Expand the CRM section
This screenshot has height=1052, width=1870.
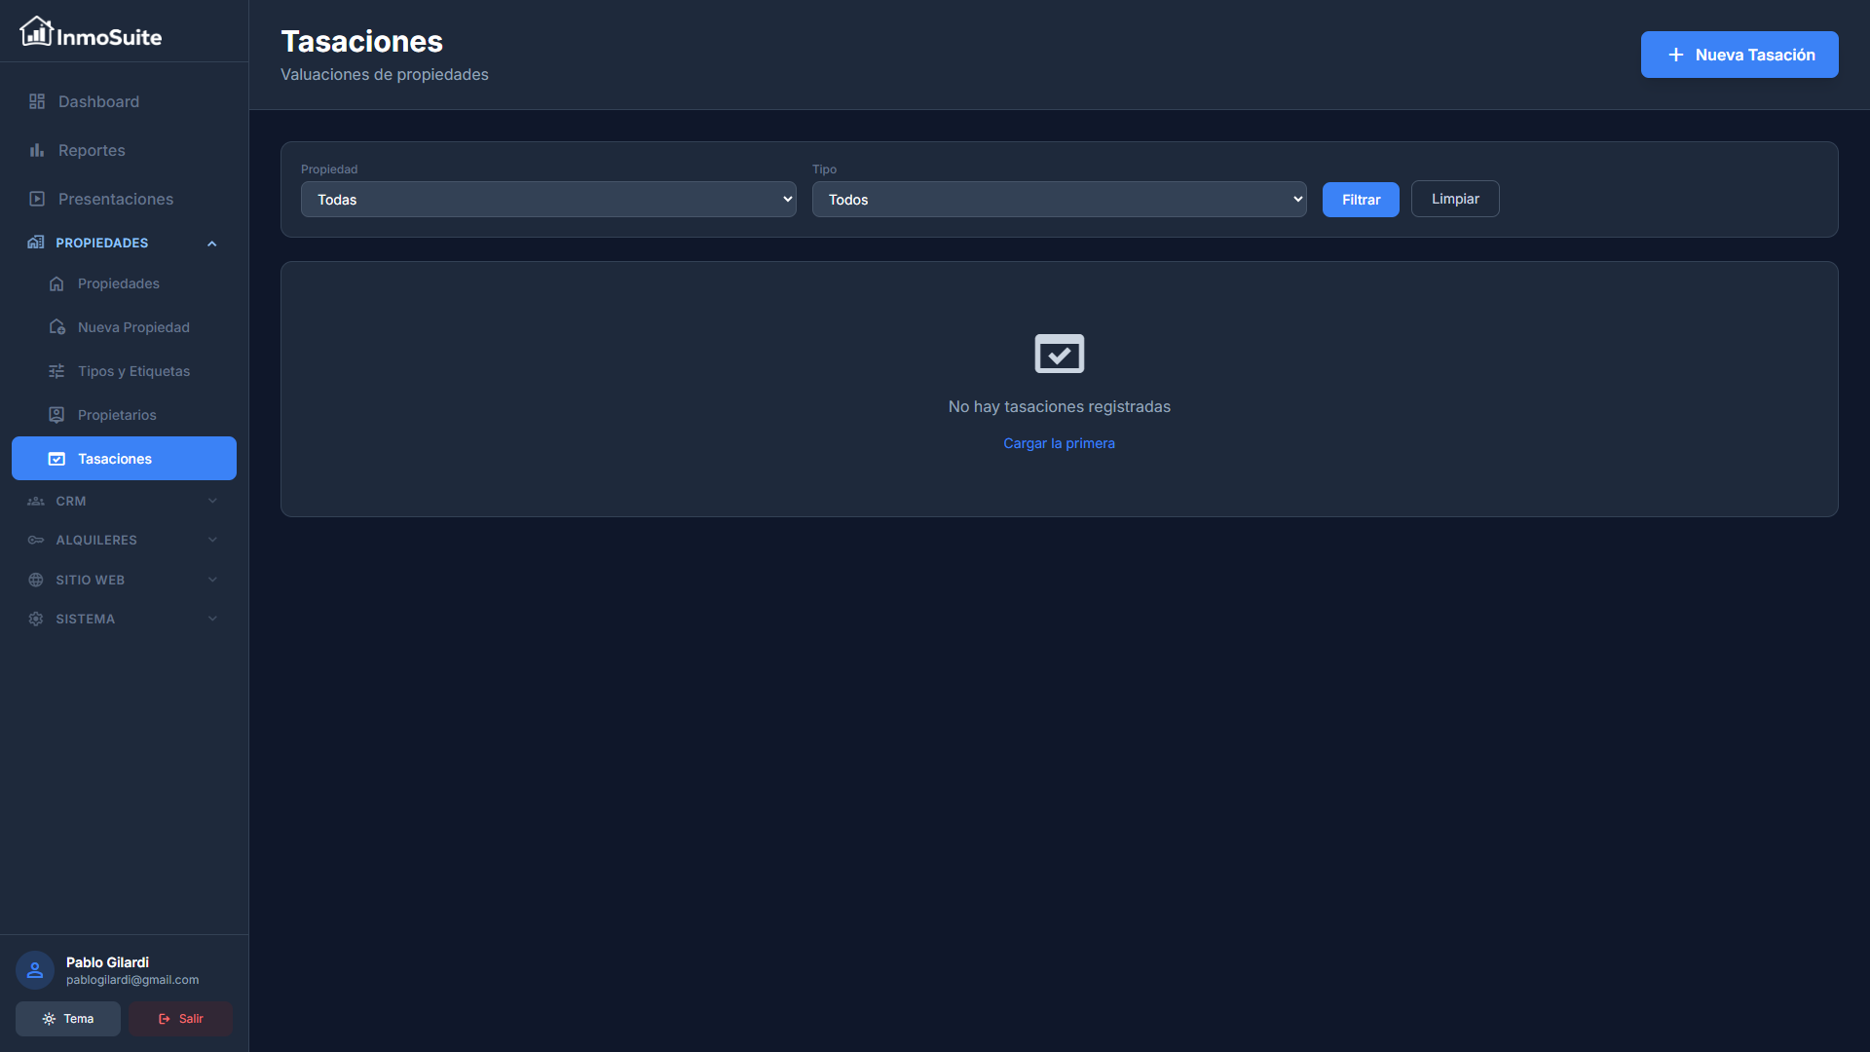pos(211,501)
